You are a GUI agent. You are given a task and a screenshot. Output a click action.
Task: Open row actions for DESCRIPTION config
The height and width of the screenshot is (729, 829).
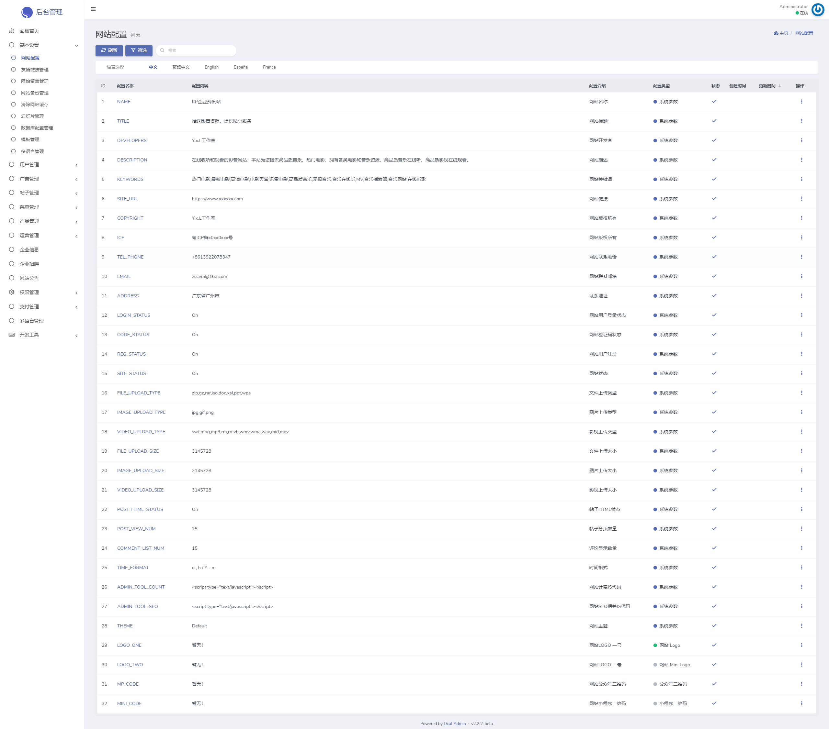801,160
